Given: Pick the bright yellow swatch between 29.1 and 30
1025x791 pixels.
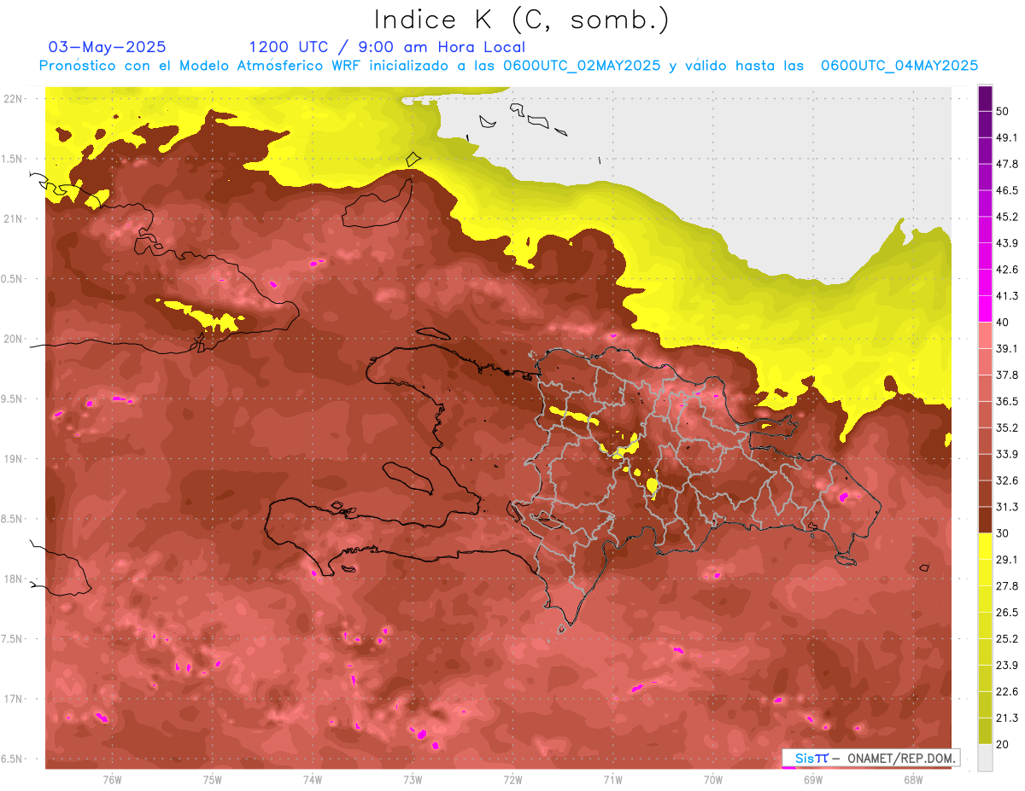Looking at the screenshot, I should pos(986,546).
